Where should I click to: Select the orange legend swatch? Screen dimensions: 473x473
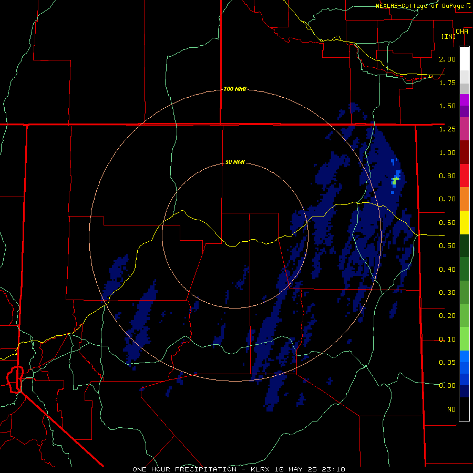[x=464, y=199]
